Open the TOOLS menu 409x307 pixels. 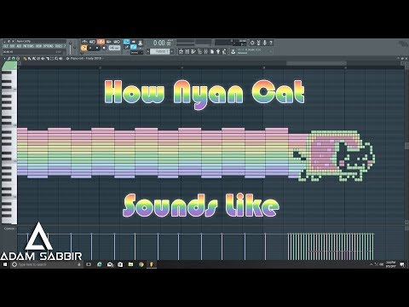click(58, 46)
